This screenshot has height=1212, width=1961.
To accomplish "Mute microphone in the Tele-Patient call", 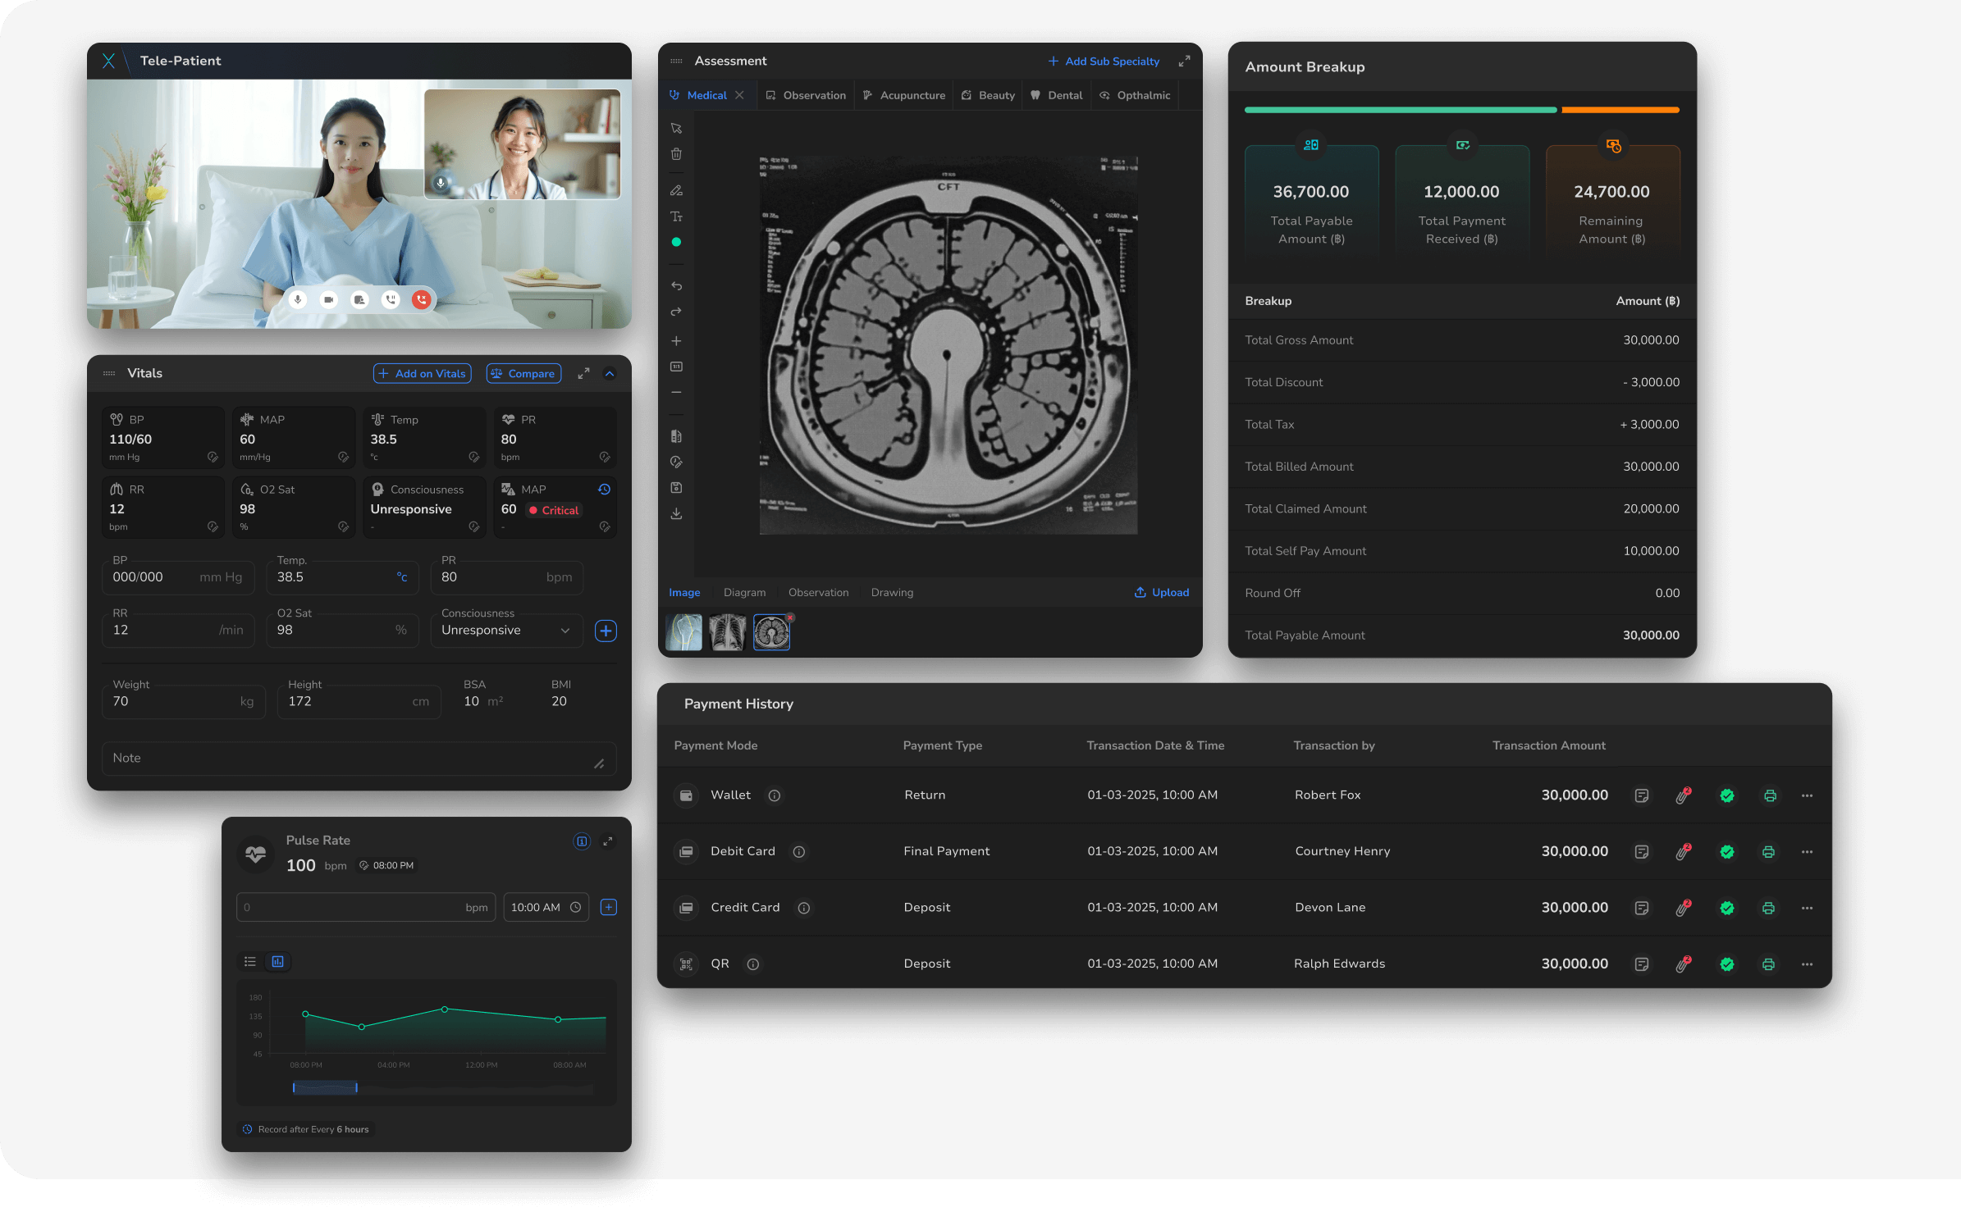I will (x=298, y=300).
